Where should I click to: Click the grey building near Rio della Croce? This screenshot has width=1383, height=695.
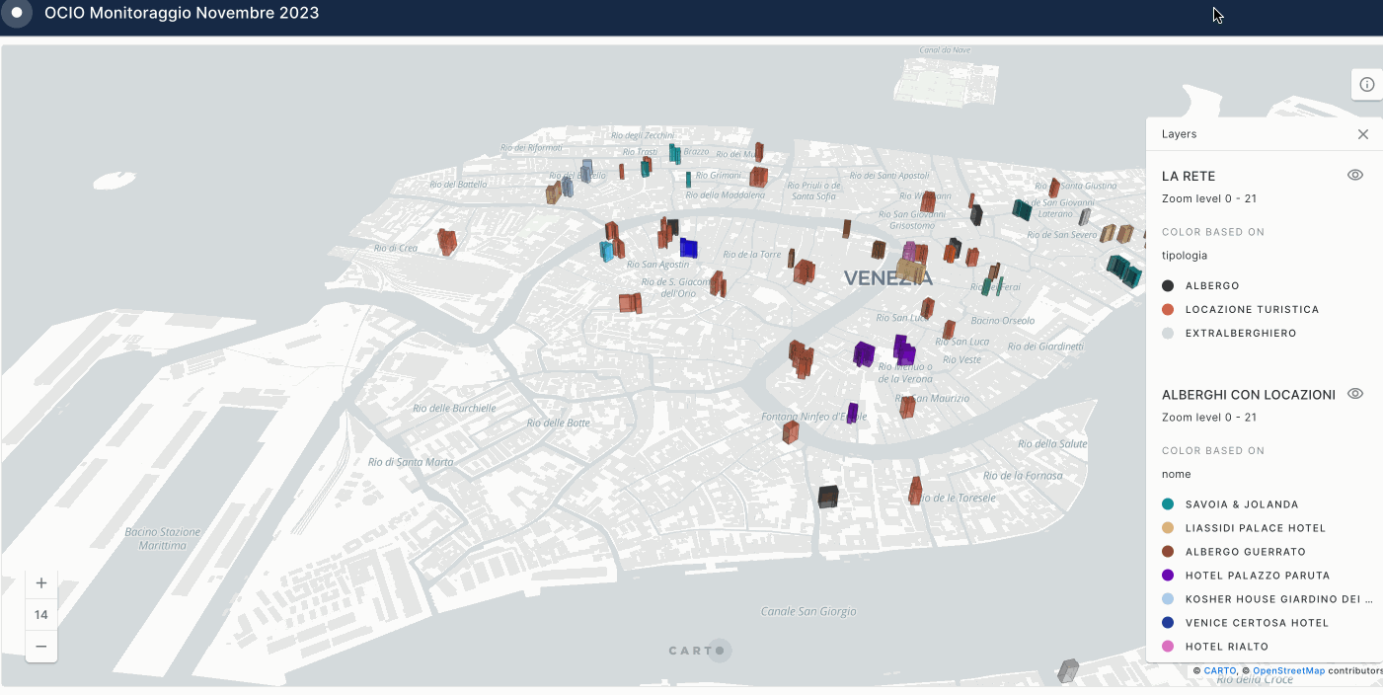coord(1067,670)
